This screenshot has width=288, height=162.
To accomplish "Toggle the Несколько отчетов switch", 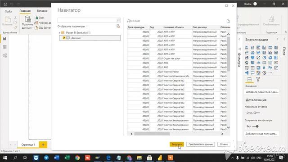I will pos(256,113).
